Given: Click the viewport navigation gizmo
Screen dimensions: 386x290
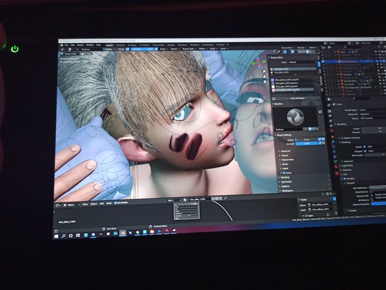Looking at the screenshot, I should point(258,63).
